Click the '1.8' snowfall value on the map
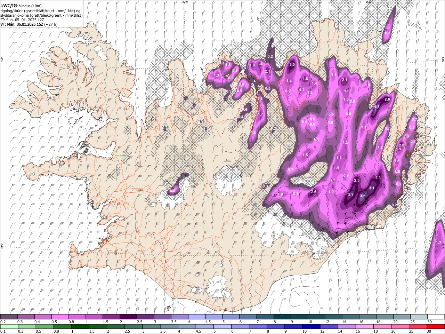 [305, 79]
